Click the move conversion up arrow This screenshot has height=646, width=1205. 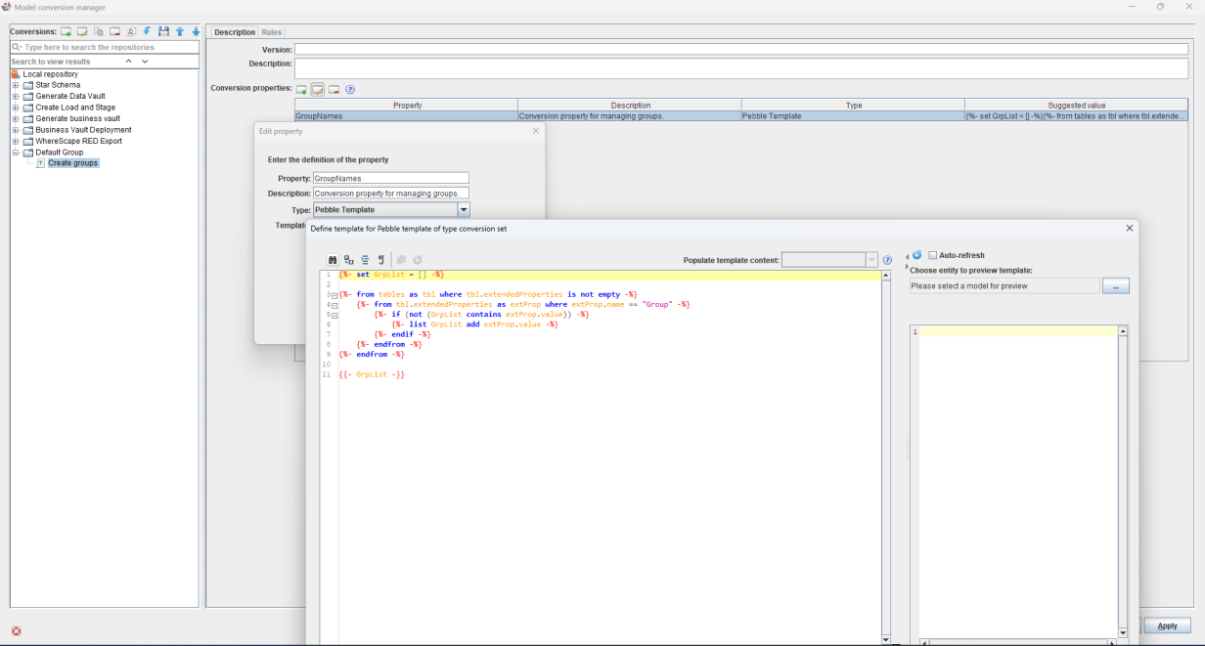tap(180, 32)
